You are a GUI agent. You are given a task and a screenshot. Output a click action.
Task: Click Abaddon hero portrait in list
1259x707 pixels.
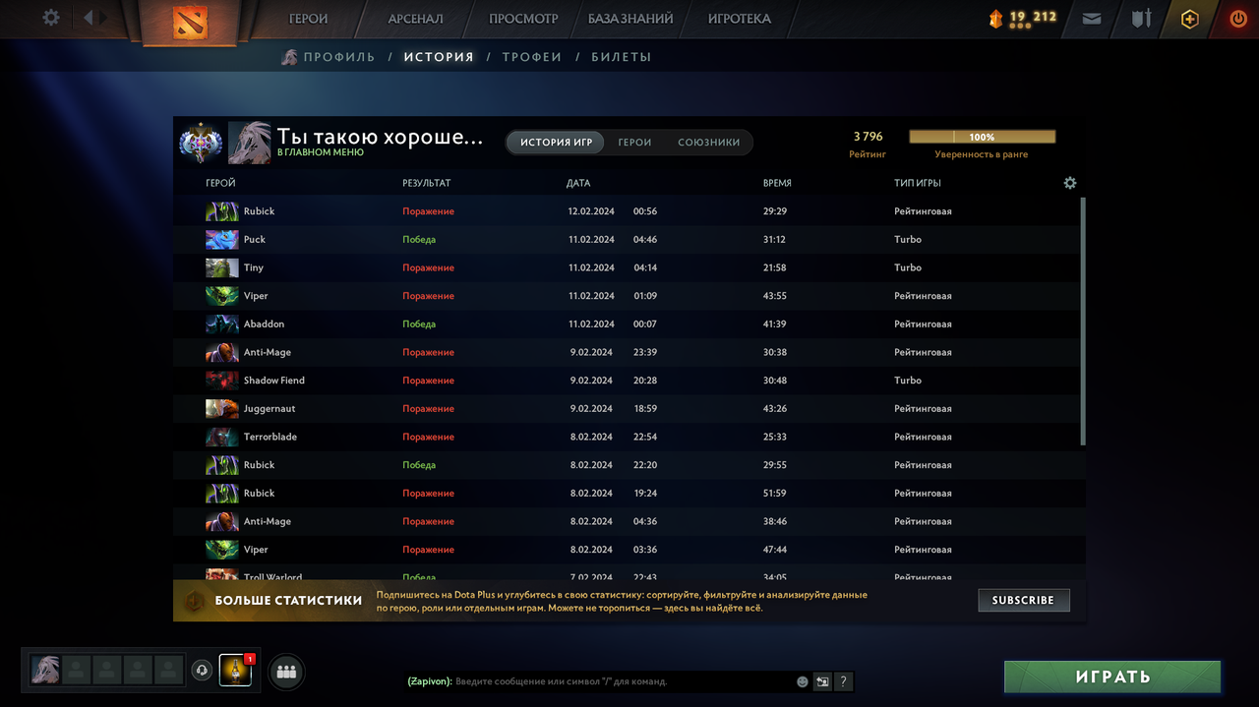222,324
